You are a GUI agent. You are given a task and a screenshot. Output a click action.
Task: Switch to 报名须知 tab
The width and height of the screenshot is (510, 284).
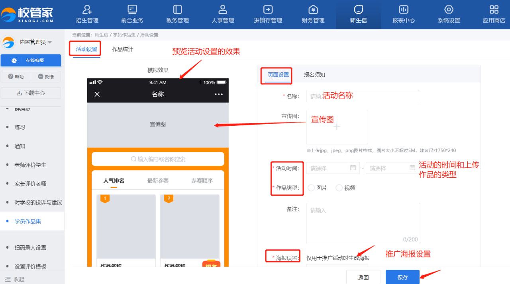pyautogui.click(x=314, y=74)
